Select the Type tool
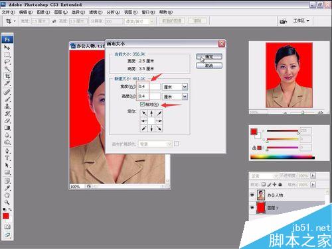332x249 pixels. point(7,158)
